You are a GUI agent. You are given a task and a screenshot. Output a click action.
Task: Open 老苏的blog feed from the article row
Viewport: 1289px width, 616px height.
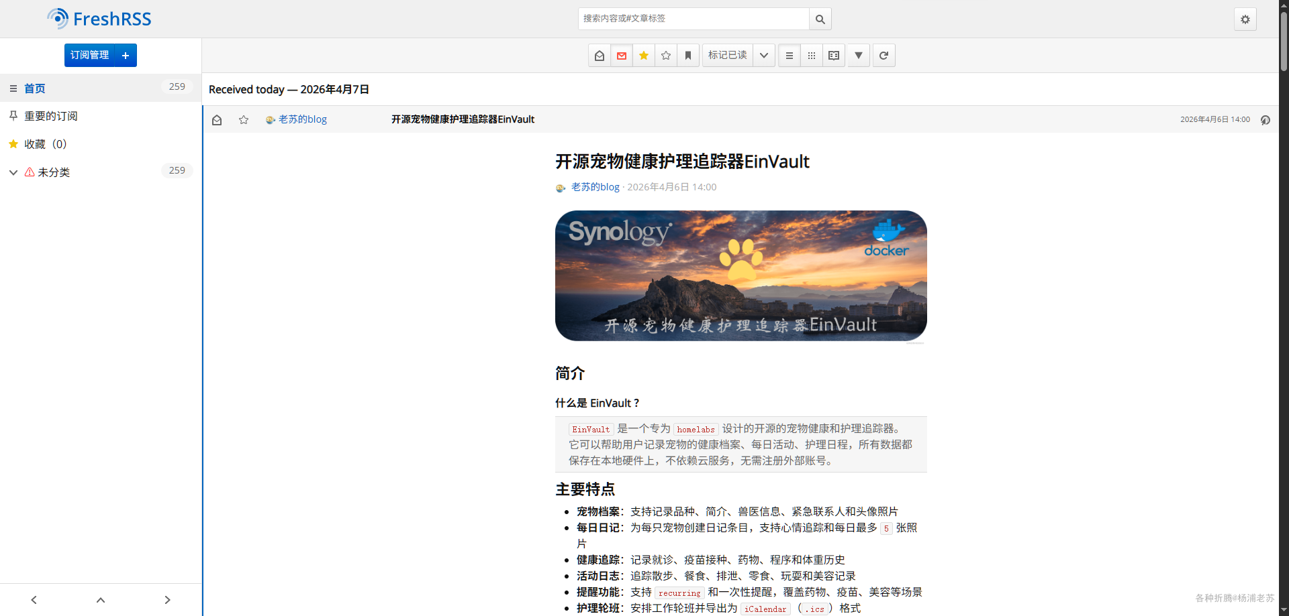point(296,119)
